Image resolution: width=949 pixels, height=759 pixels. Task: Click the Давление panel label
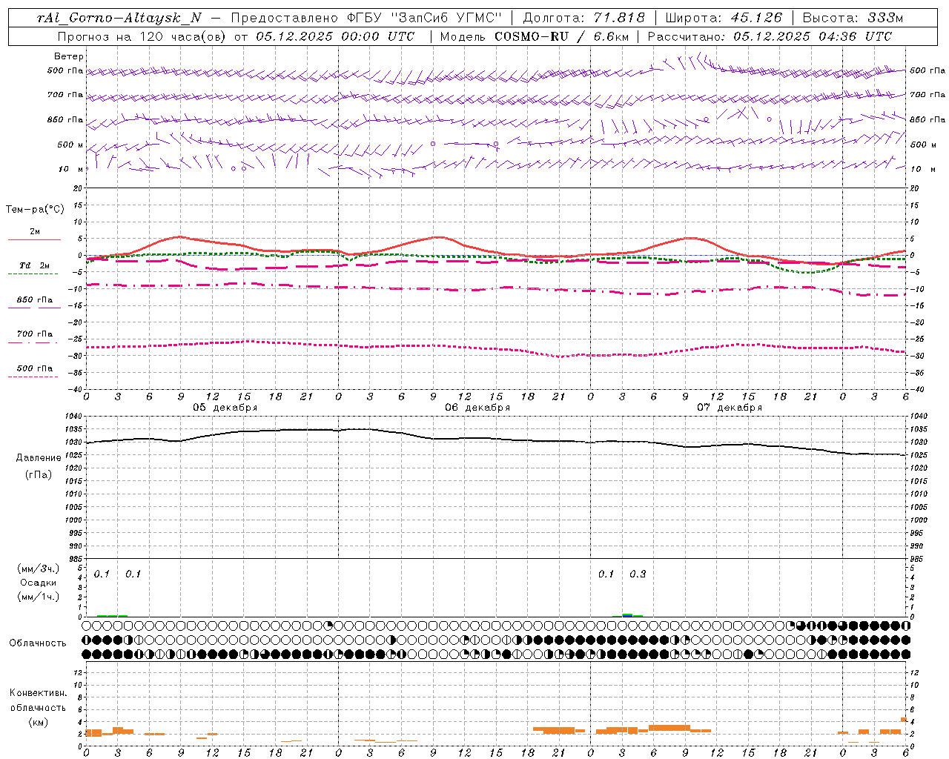point(39,458)
